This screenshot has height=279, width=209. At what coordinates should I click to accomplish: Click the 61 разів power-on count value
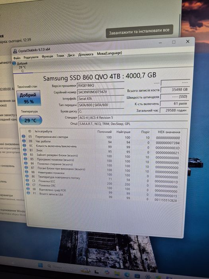tap(174, 103)
